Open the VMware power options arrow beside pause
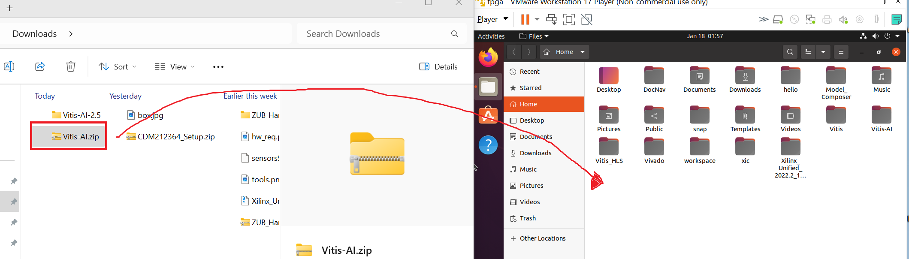 (537, 19)
